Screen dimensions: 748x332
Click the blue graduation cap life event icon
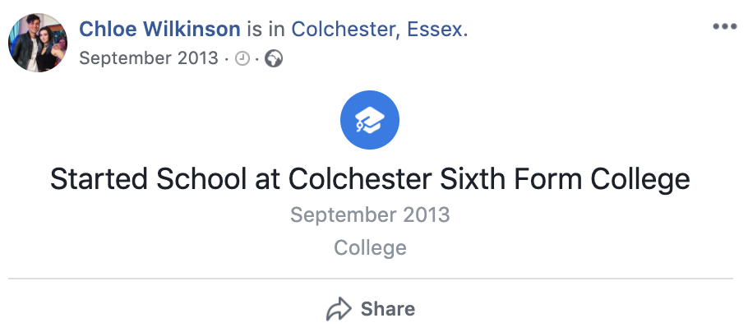click(x=370, y=120)
